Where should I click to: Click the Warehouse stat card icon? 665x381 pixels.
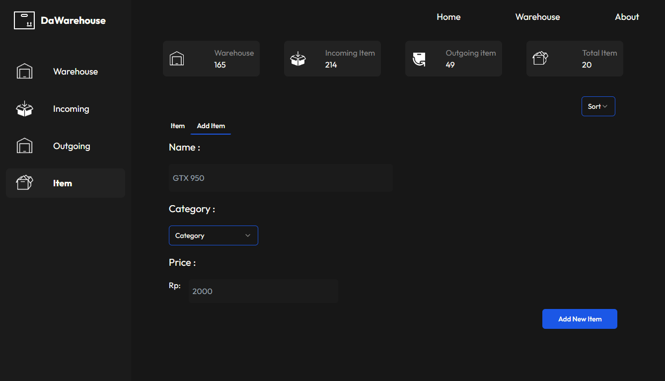(177, 59)
